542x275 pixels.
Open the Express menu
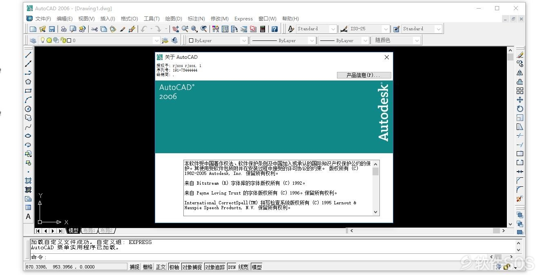243,19
